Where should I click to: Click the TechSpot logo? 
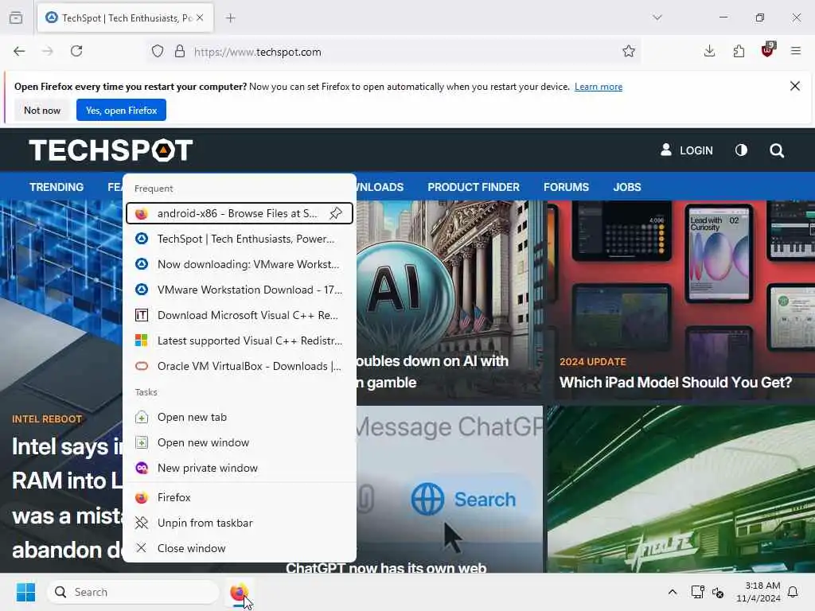point(111,150)
